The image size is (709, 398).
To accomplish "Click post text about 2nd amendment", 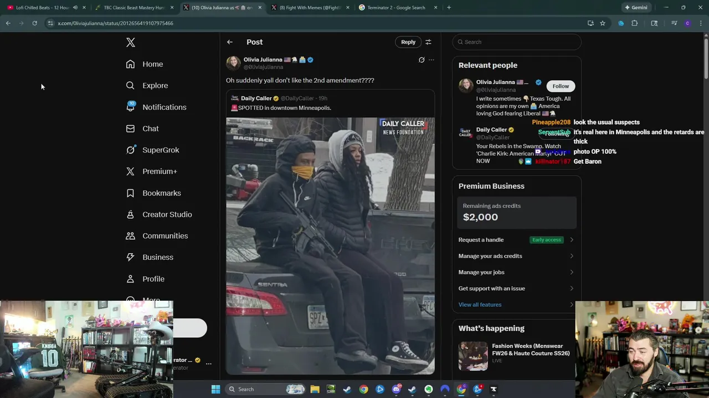I will (x=300, y=81).
